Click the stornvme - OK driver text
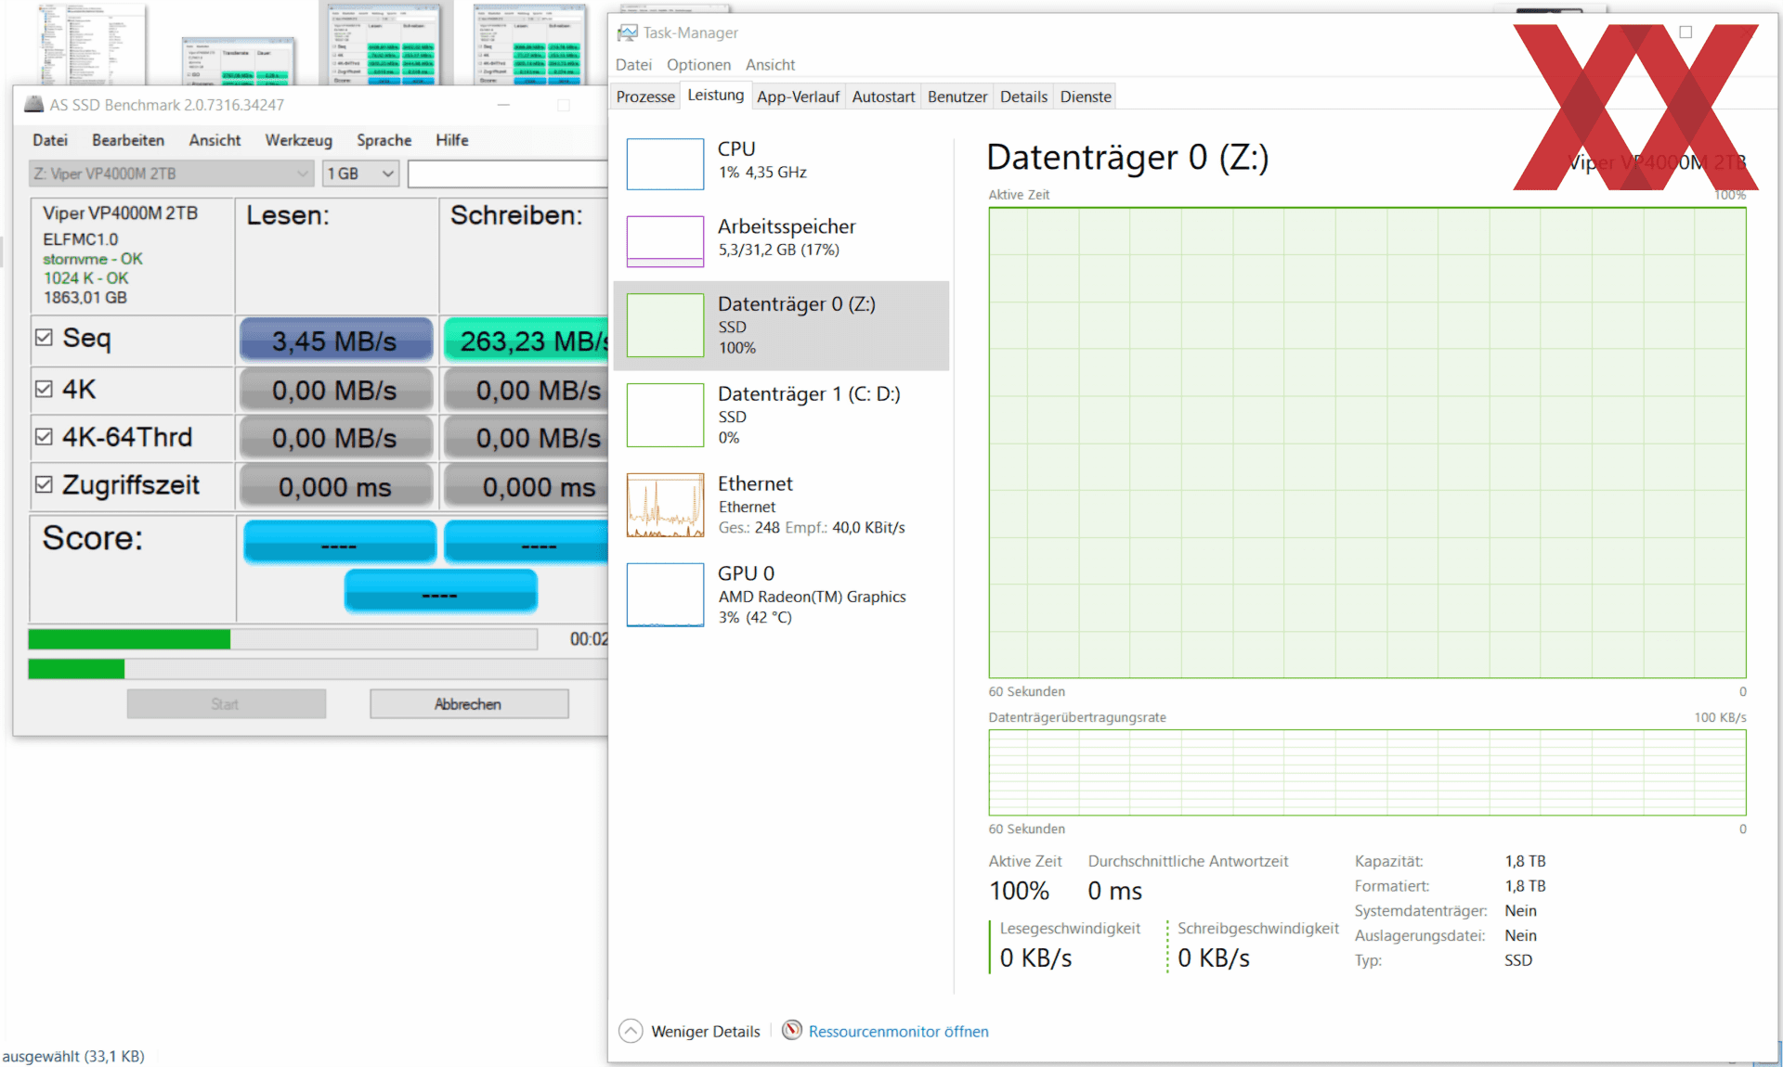 coord(92,259)
